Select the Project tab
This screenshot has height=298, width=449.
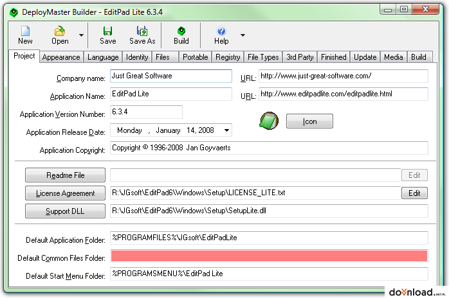pyautogui.click(x=24, y=56)
